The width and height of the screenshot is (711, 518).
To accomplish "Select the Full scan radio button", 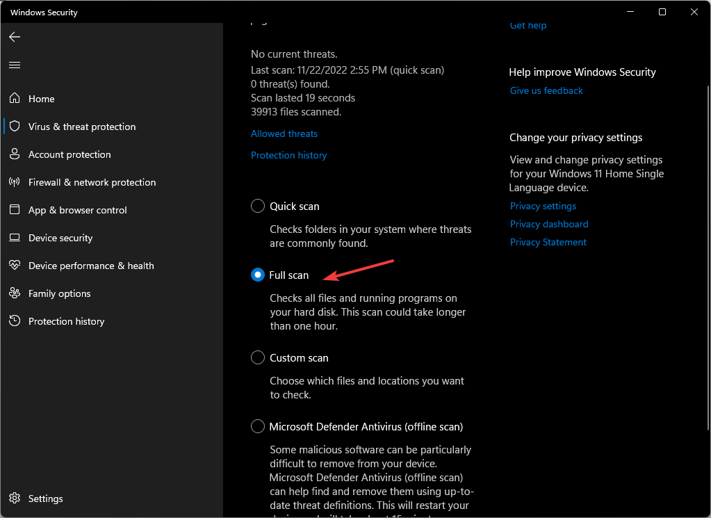I will point(258,275).
